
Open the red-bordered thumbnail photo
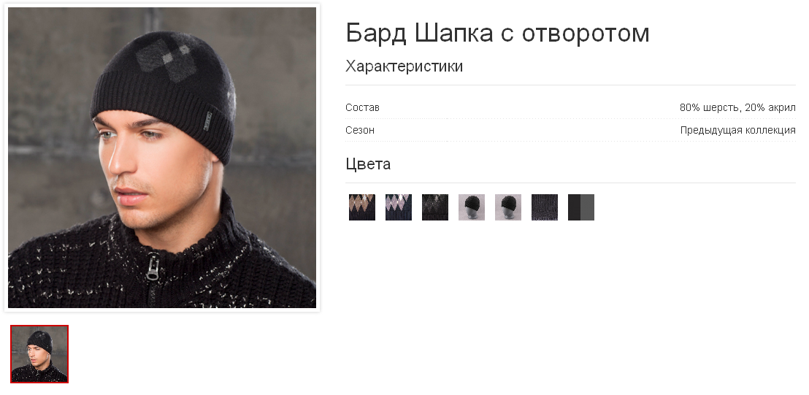point(39,353)
